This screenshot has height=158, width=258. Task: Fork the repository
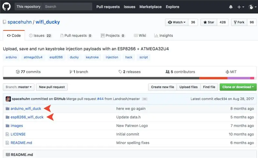tap(239, 22)
